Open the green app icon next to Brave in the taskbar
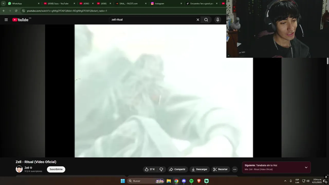 [206, 181]
